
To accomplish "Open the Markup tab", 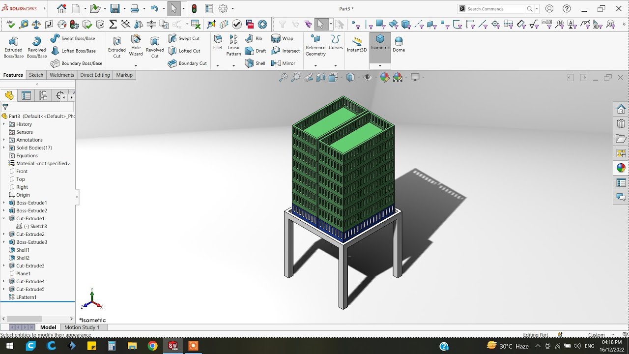I will [124, 75].
